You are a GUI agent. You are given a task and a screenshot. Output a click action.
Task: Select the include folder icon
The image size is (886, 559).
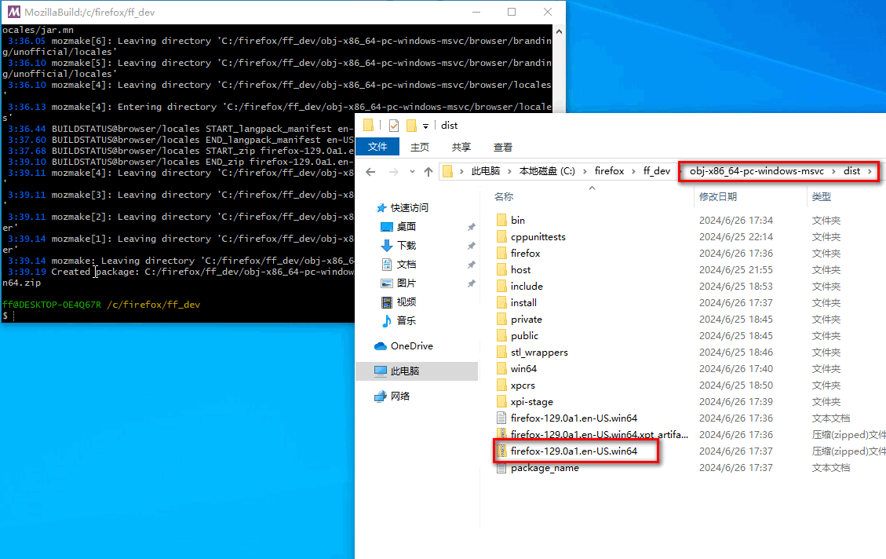(501, 286)
